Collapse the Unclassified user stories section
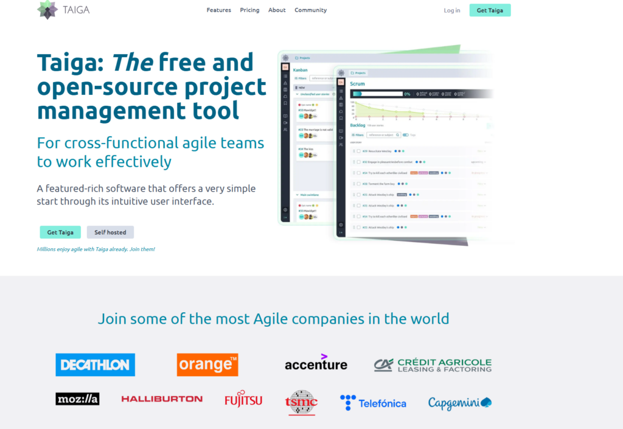Screen dimensions: 623x429 point(297,94)
